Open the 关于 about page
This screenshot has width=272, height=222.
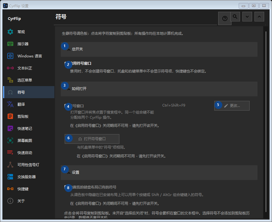click(29, 201)
